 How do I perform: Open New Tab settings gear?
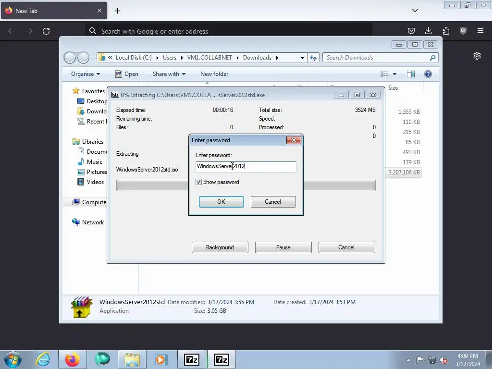coord(477,56)
